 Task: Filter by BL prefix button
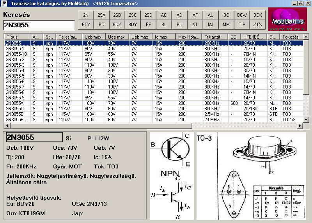pos(164,25)
